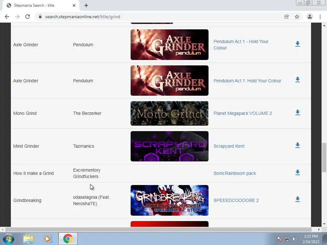Click the Scrapyard Kent banner image
The image size is (327, 245).
[170, 146]
